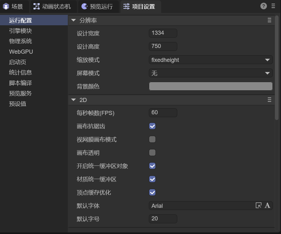281x234 pixels.
Task: Click the 背景颜色 gray color swatch
Action: pyautogui.click(x=210, y=86)
